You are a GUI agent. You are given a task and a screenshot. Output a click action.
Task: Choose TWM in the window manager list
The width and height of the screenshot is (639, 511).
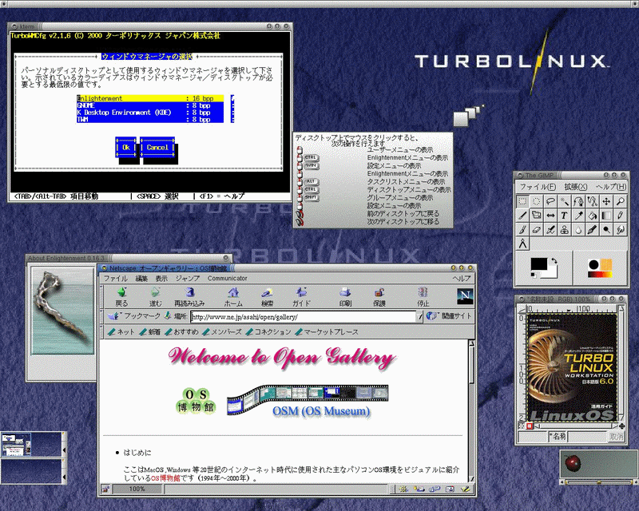[150, 120]
